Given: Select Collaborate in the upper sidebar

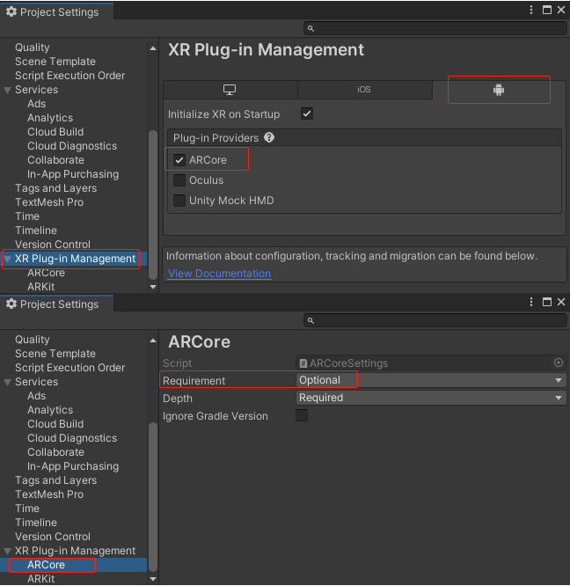Looking at the screenshot, I should point(55,160).
